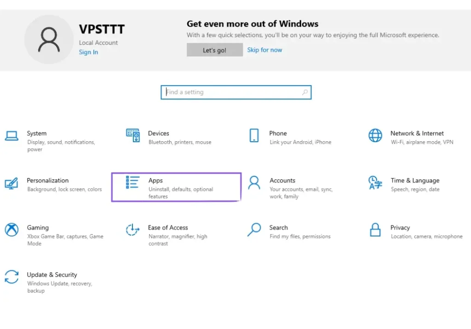The height and width of the screenshot is (329, 471).
Task: Click 'Find my files, permissions' description
Action: point(300,237)
